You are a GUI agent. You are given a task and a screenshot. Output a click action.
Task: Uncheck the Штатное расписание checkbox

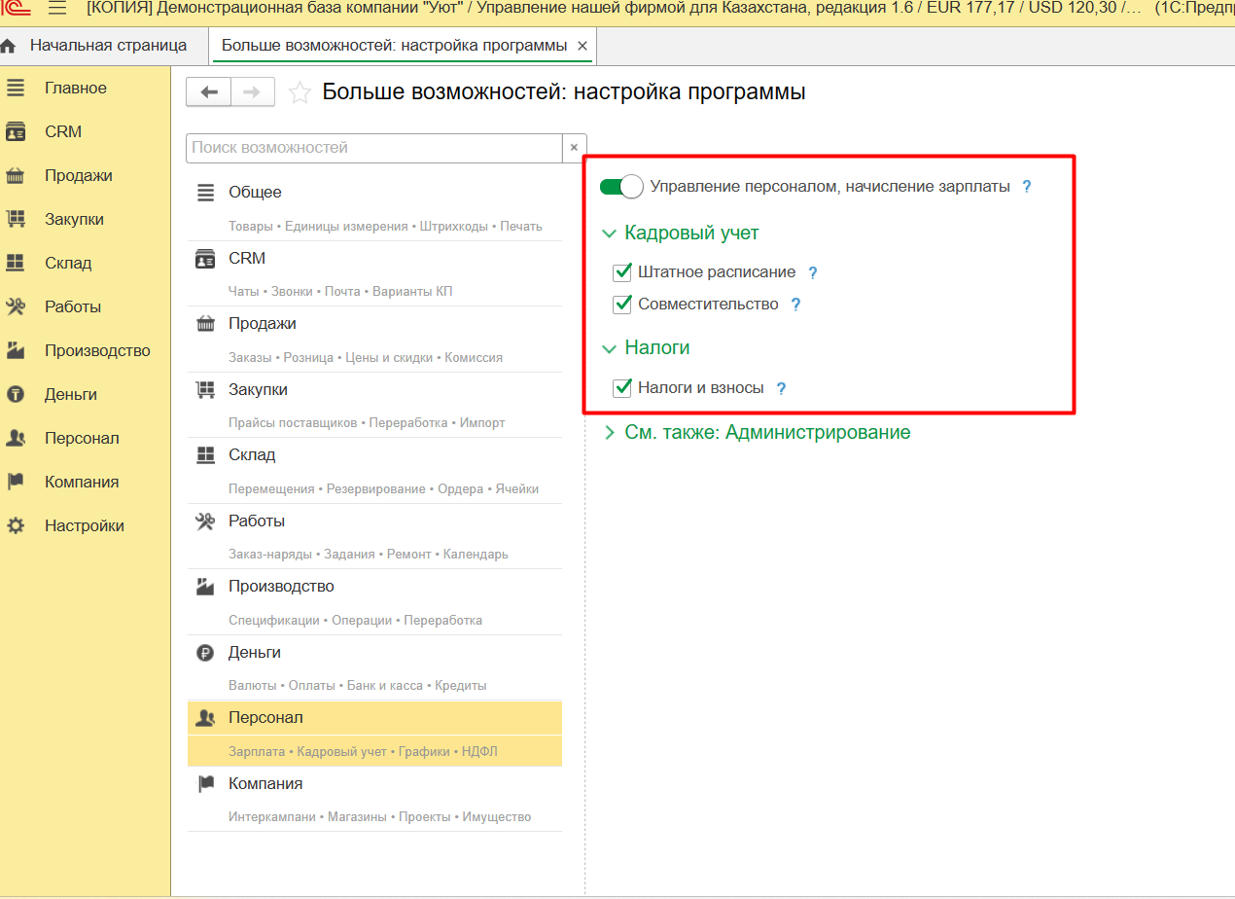(x=623, y=272)
